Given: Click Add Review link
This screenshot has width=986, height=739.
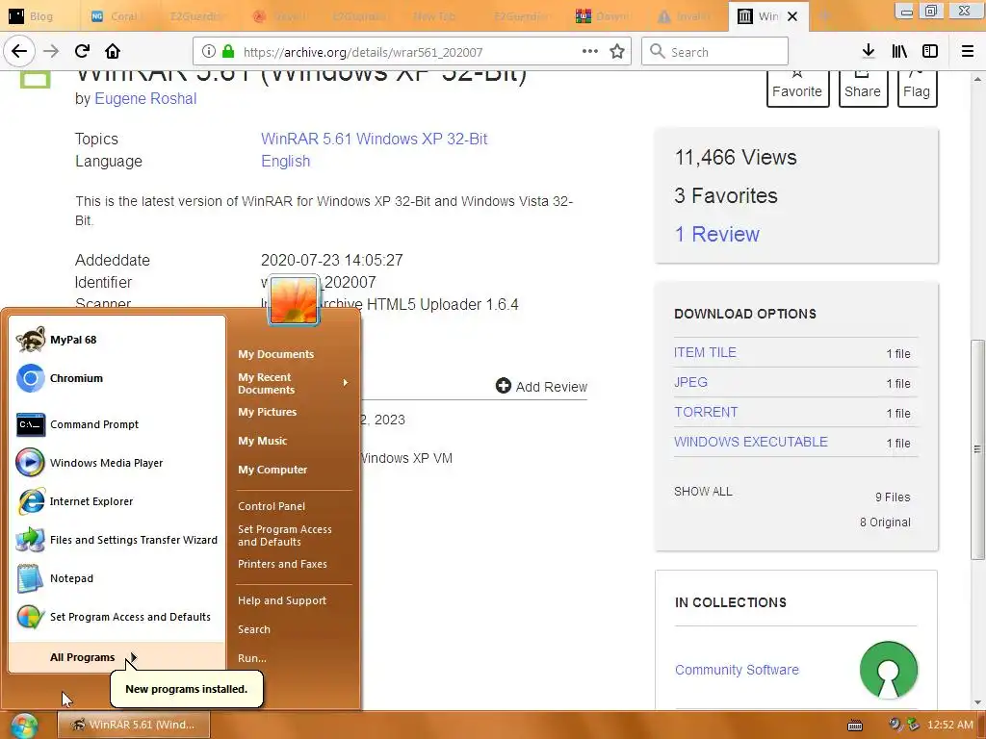Looking at the screenshot, I should (x=541, y=387).
